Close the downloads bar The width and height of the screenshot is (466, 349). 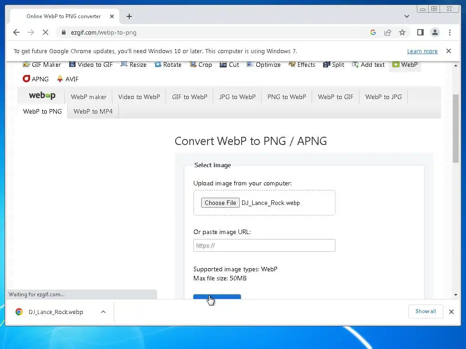(x=451, y=312)
